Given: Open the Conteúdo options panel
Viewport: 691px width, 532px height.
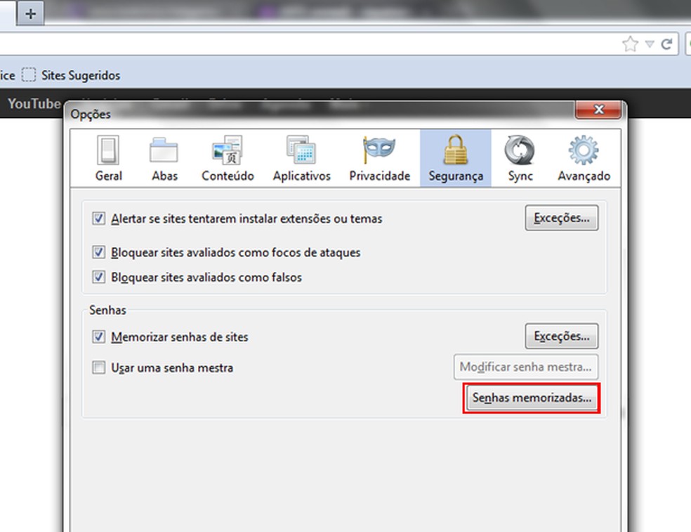Looking at the screenshot, I should pyautogui.click(x=227, y=157).
